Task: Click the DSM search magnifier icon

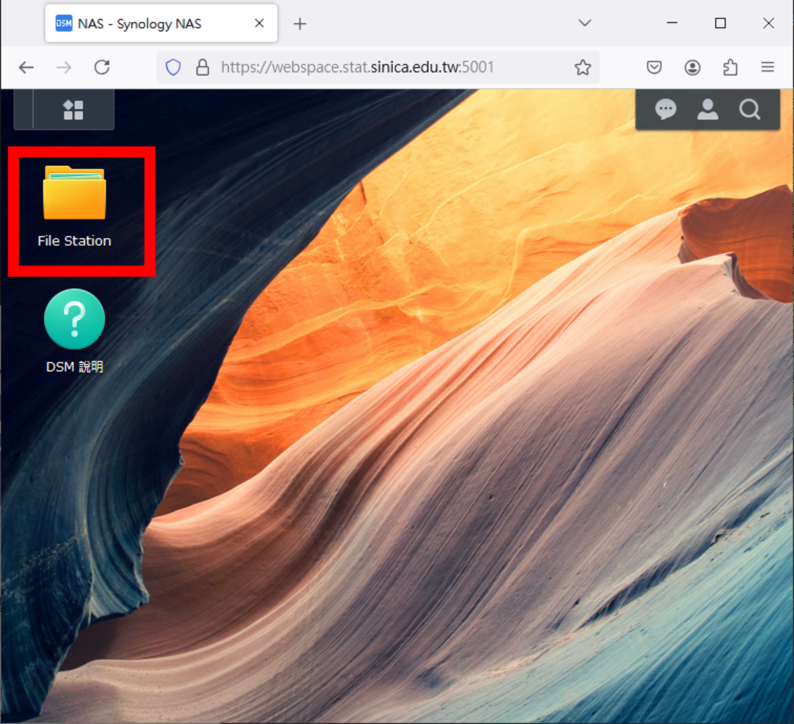Action: (750, 109)
